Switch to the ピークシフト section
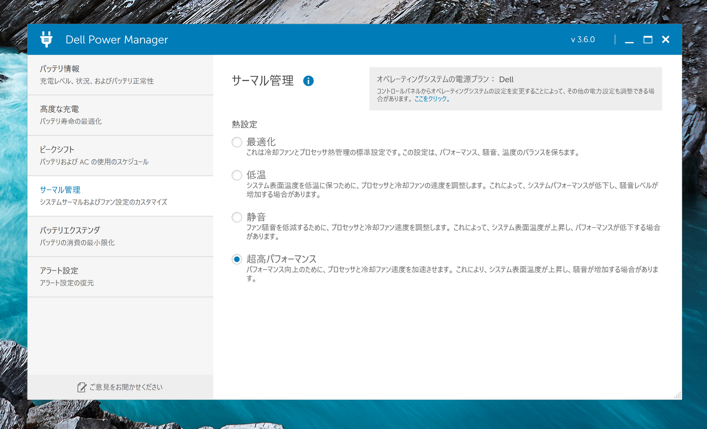The image size is (707, 429). [x=120, y=156]
